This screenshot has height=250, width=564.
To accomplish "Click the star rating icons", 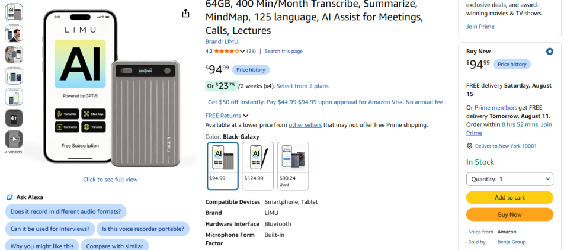I will pos(226,52).
